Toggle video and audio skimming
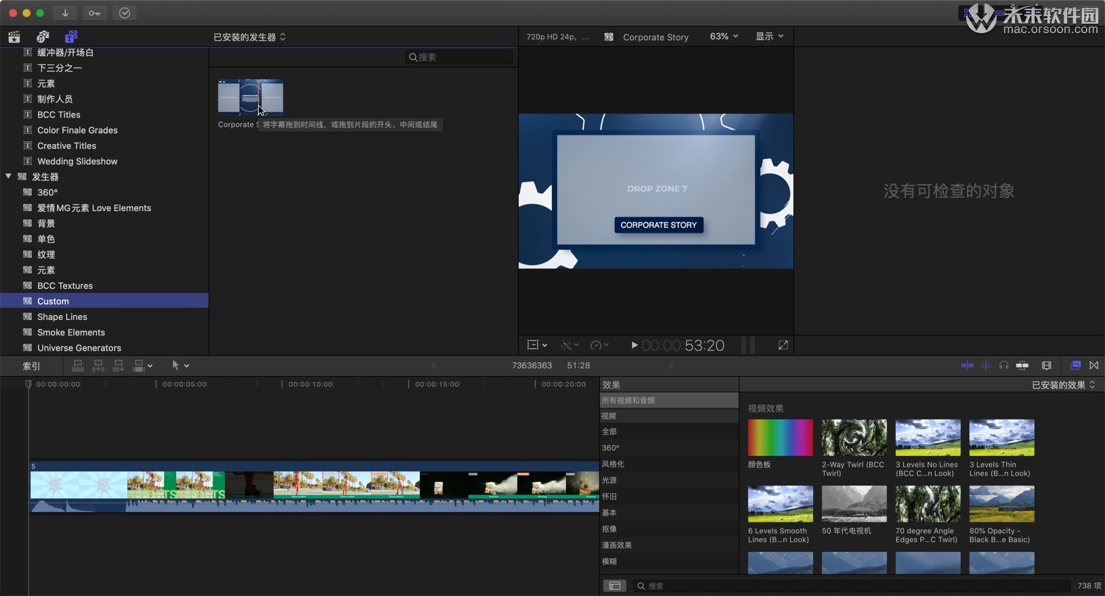The height and width of the screenshot is (596, 1105). 968,365
